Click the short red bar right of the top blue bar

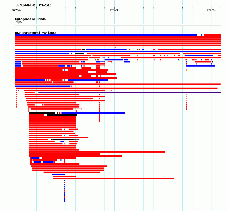pos(212,35)
